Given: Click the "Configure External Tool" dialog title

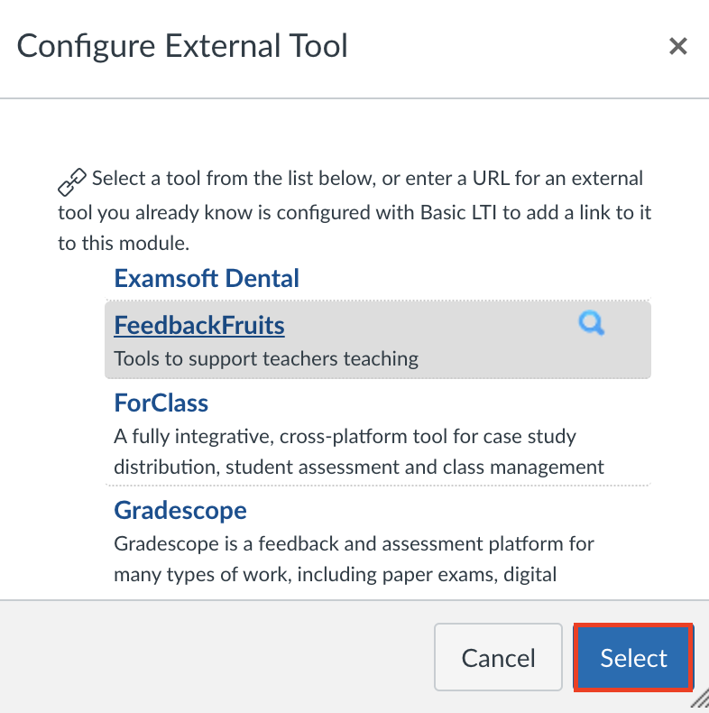Looking at the screenshot, I should tap(182, 46).
